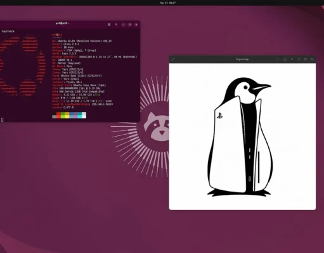324x253 pixels.
Task: Show image properties info in the viewer
Action: [285, 59]
